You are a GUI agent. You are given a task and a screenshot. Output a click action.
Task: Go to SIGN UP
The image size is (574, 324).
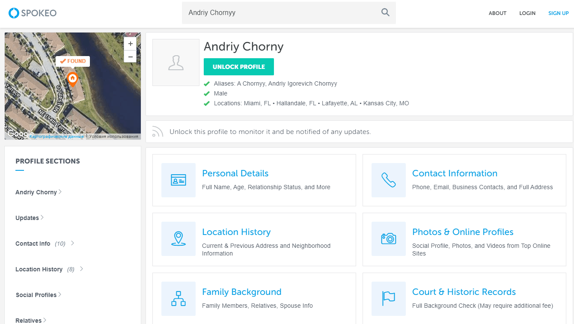point(559,13)
